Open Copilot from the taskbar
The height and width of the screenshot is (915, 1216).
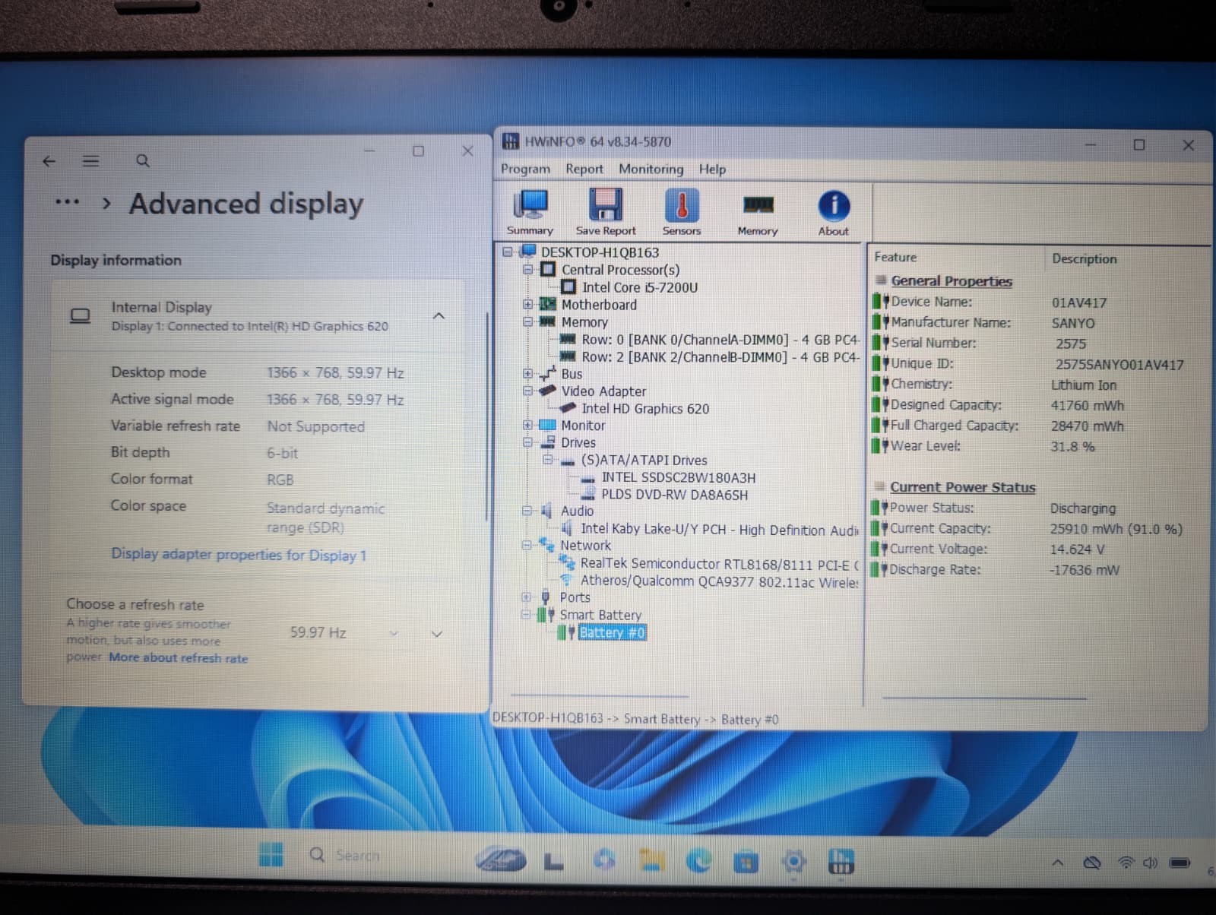[x=604, y=860]
